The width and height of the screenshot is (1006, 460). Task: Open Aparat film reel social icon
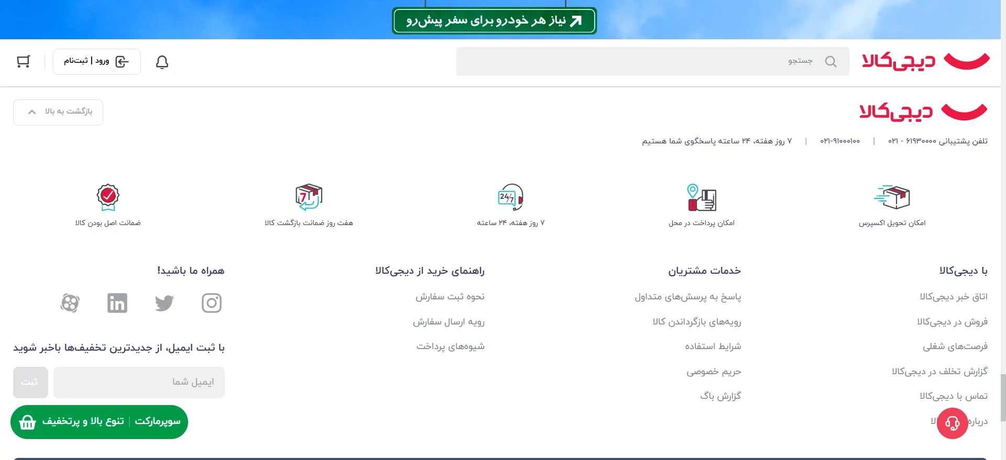(x=70, y=303)
